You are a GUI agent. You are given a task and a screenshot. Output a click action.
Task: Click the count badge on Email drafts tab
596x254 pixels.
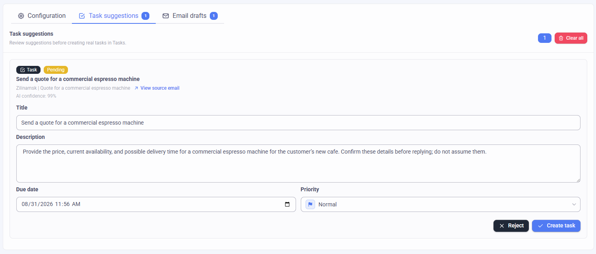[x=214, y=16]
